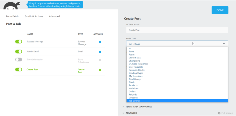
Task: Disable the Success Message action toggle
Action: coord(18,41)
